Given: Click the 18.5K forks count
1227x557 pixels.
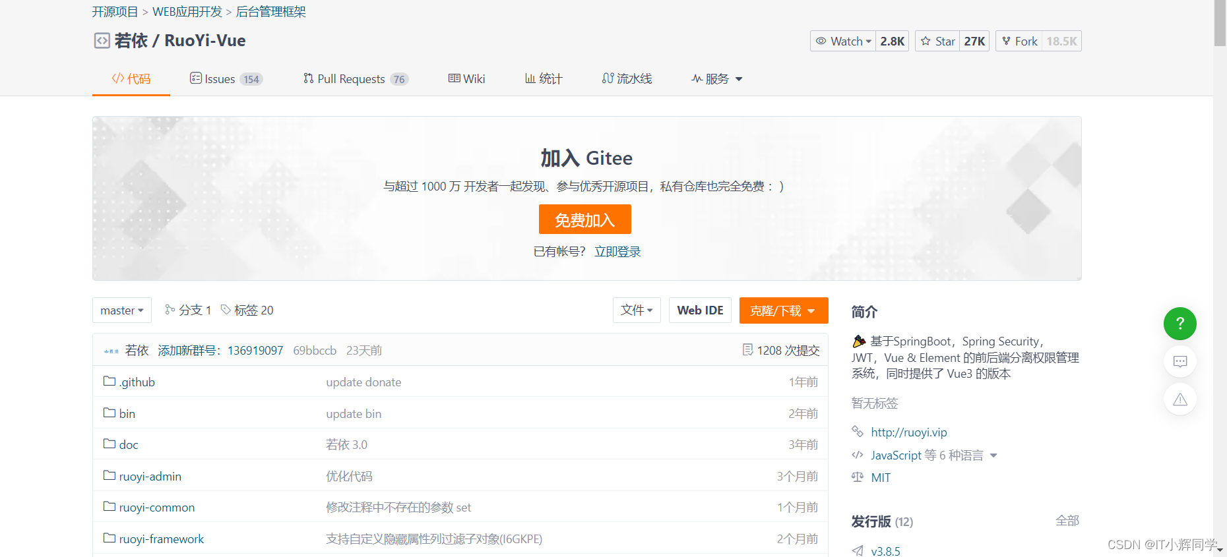Looking at the screenshot, I should point(1061,41).
